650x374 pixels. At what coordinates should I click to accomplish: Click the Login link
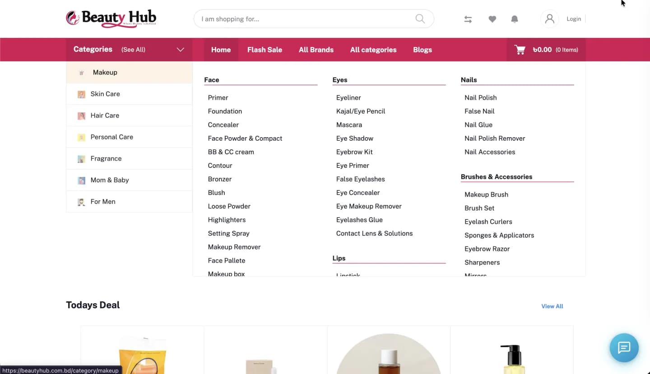coord(574,19)
